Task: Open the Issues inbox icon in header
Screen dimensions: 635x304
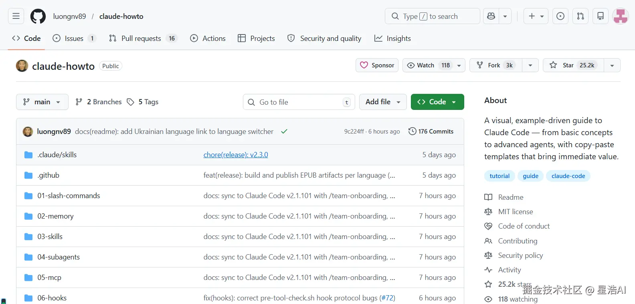Action: pyautogui.click(x=560, y=16)
